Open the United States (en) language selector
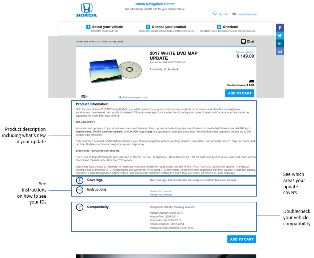This screenshot has height=258, width=314. point(247,14)
